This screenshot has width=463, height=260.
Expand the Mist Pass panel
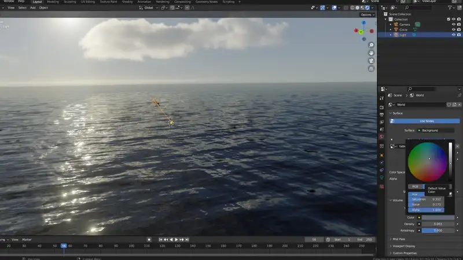tap(399, 239)
